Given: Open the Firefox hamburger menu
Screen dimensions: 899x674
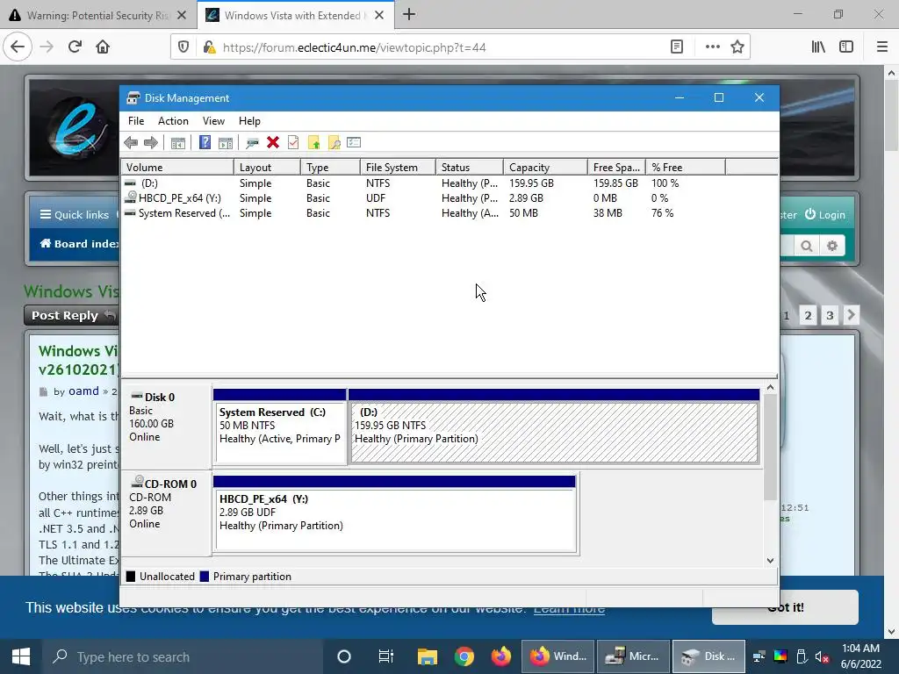Looking at the screenshot, I should click(x=882, y=47).
